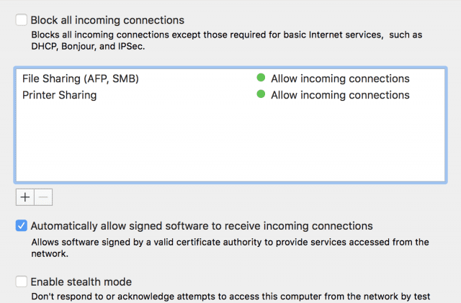Uncheck Automatically allow signed software checkbox
The width and height of the screenshot is (461, 303).
[x=22, y=225]
